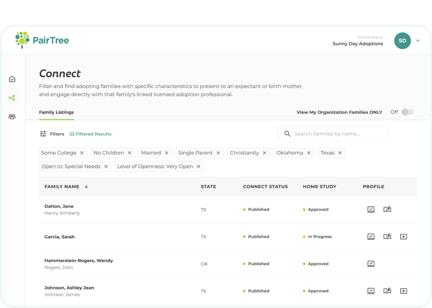The image size is (432, 308).
Task: Click the 23 Filtered Results link
Action: point(90,134)
